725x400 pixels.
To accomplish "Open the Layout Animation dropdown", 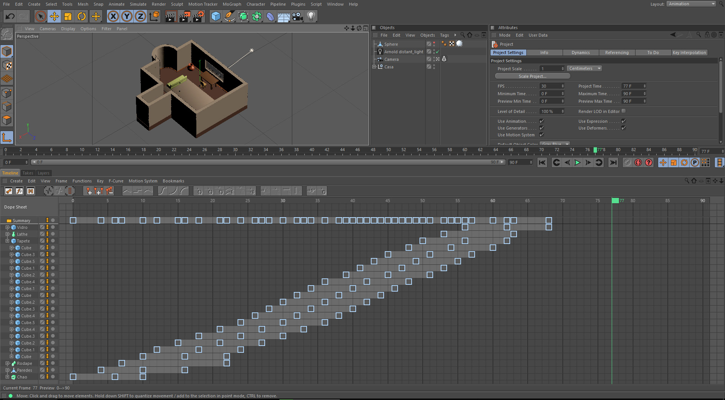I will point(691,4).
